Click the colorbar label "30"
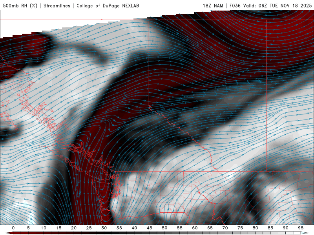The height and width of the screenshot is (235, 314). (x=104, y=228)
